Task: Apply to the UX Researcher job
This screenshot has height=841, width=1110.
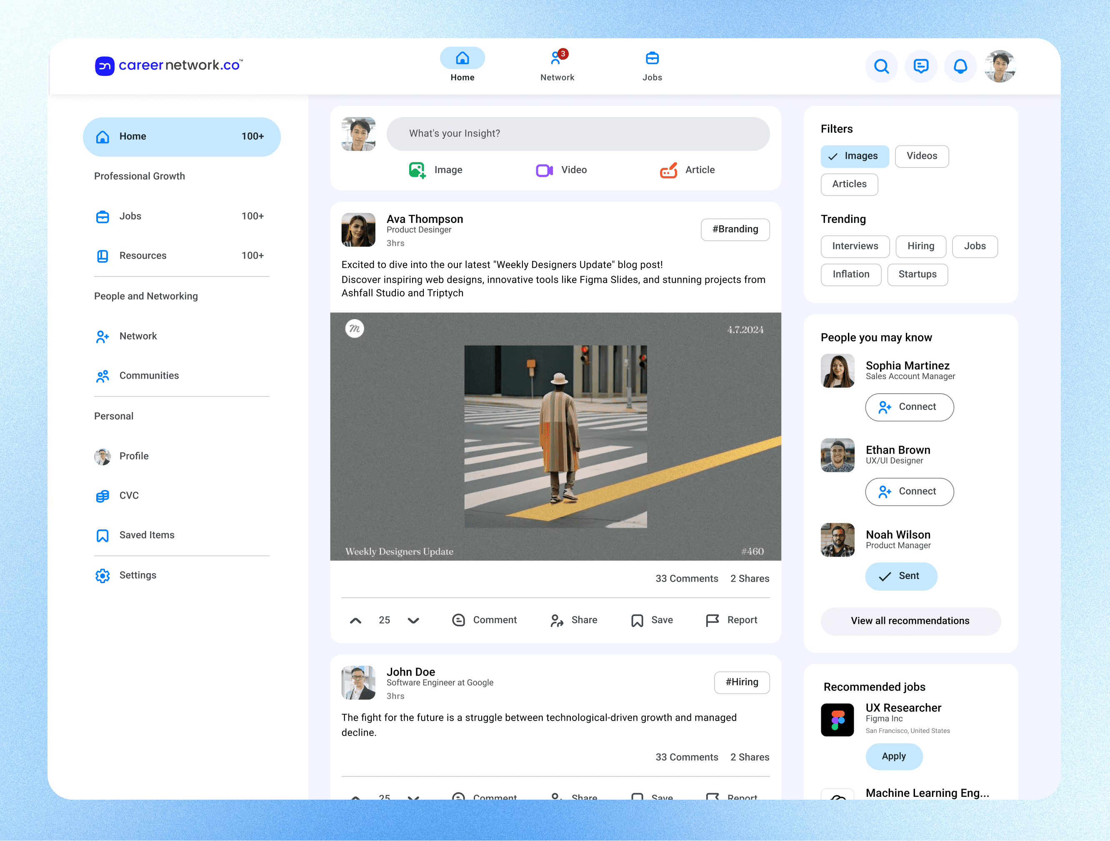Action: coord(893,756)
